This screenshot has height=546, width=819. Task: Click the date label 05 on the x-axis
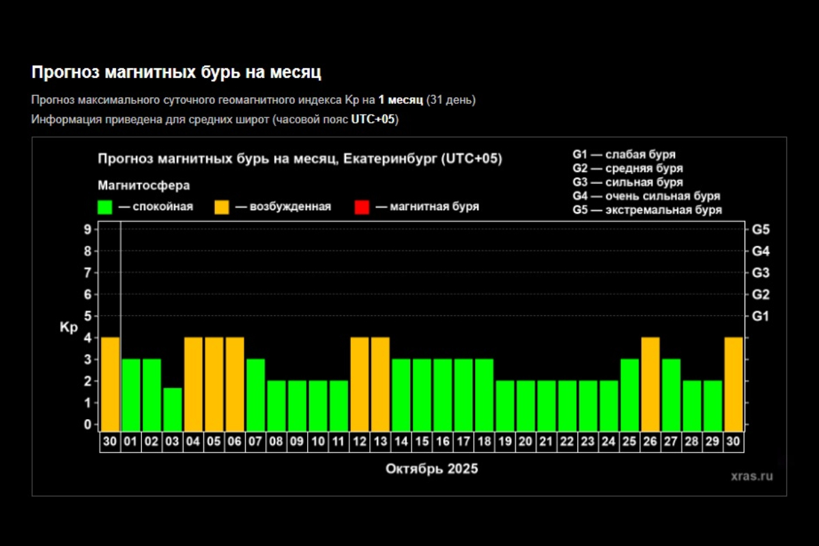point(214,442)
